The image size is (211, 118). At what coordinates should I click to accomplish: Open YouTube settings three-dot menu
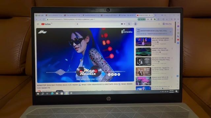tap(159, 24)
